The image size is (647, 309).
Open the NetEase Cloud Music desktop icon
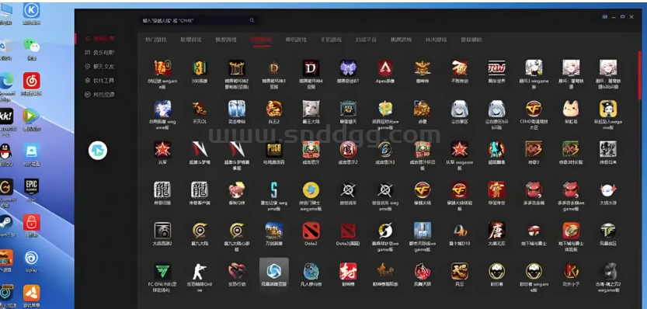click(x=31, y=81)
